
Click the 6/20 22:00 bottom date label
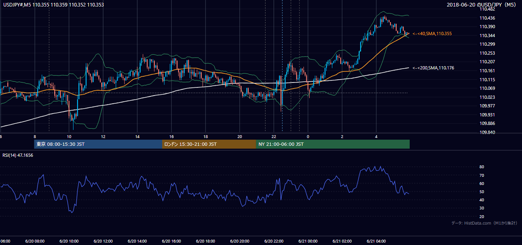274,241
